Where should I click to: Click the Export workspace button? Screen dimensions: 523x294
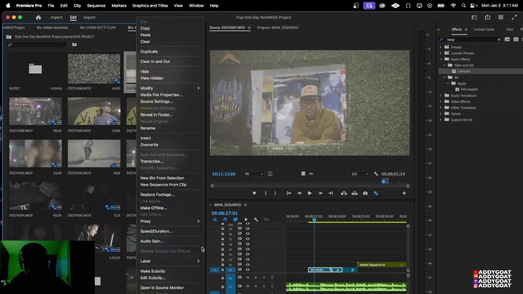89,18
